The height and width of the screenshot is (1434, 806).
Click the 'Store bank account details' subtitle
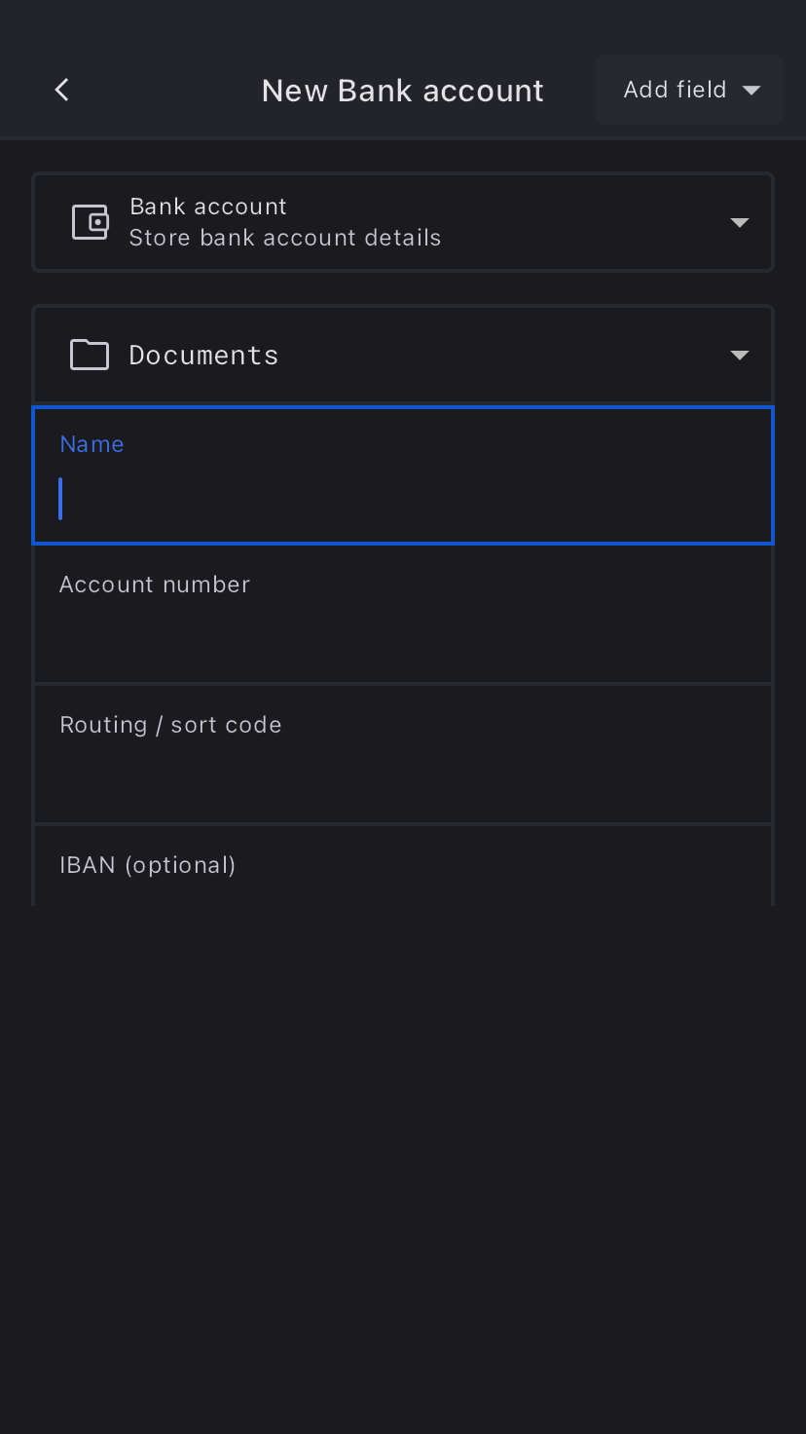(x=284, y=238)
